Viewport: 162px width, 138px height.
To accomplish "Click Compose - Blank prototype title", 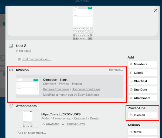I will 55,80.
